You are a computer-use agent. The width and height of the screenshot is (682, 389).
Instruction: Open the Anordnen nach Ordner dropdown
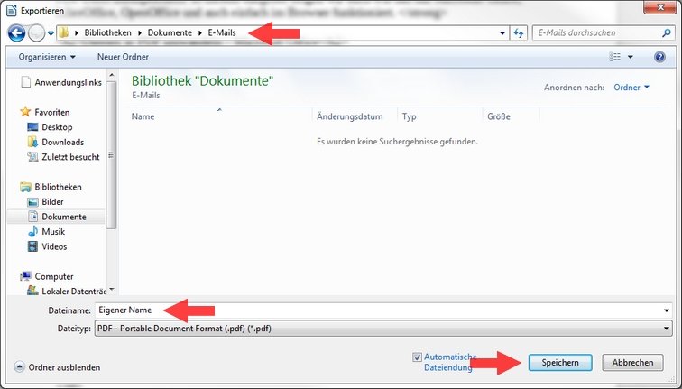(631, 88)
